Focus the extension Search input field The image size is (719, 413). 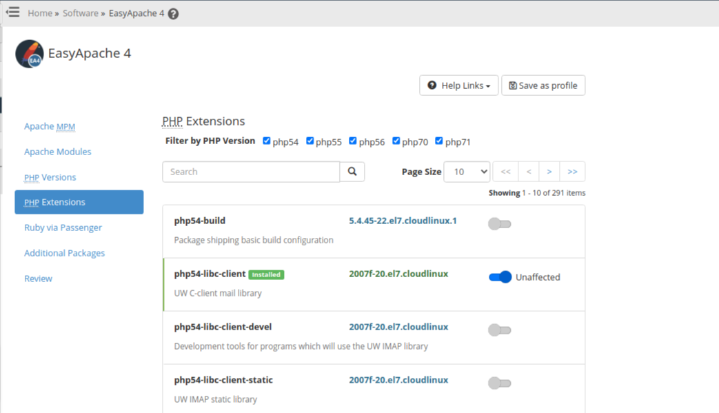pos(251,172)
